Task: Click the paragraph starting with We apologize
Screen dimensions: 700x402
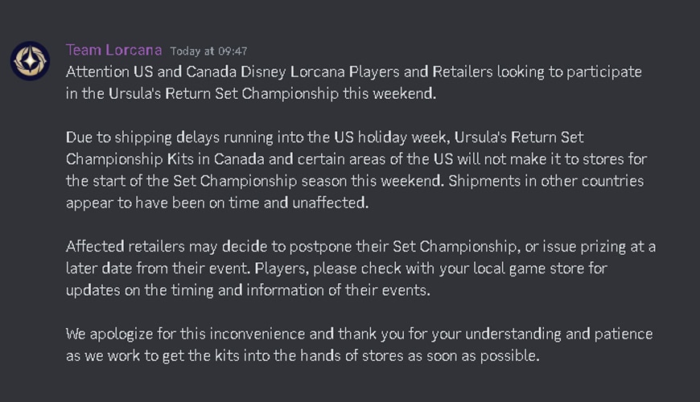Action: point(360,344)
